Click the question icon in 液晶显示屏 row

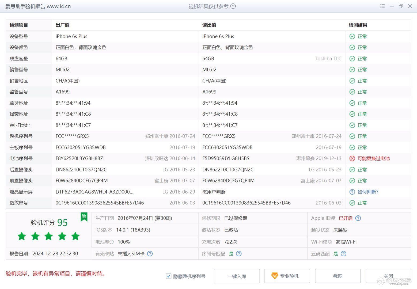tap(352, 192)
